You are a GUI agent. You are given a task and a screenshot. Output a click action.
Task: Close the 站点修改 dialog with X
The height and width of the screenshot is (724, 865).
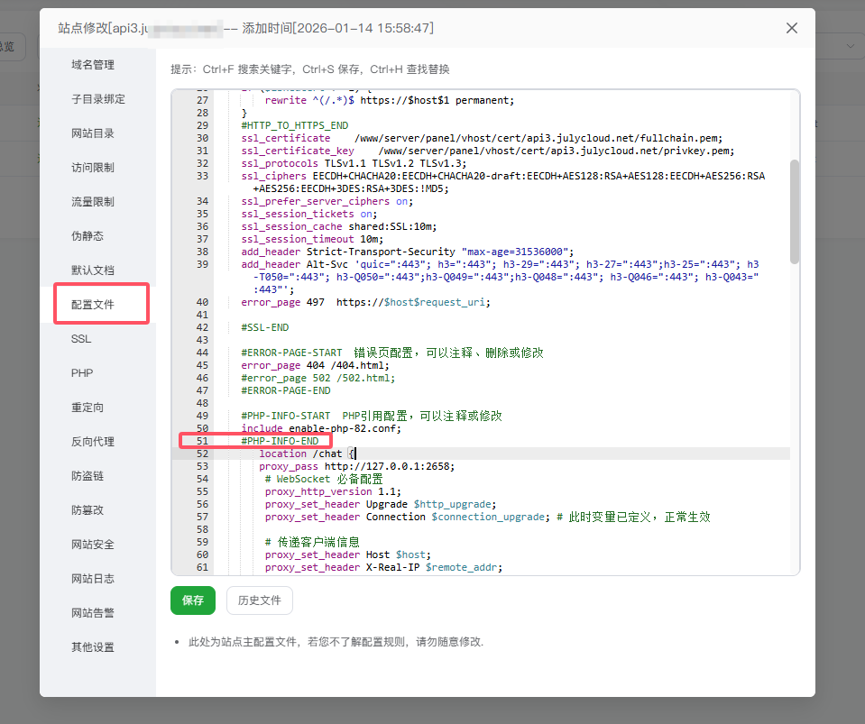click(x=792, y=28)
